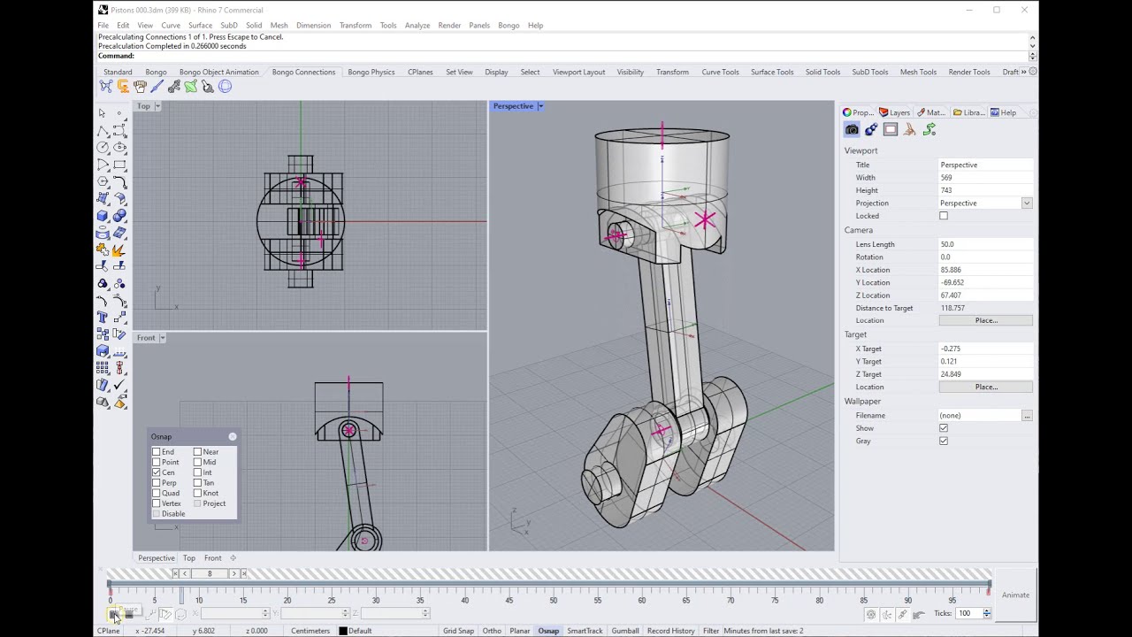Image resolution: width=1132 pixels, height=637 pixels.
Task: Open the Analyze menu
Action: [x=417, y=26]
